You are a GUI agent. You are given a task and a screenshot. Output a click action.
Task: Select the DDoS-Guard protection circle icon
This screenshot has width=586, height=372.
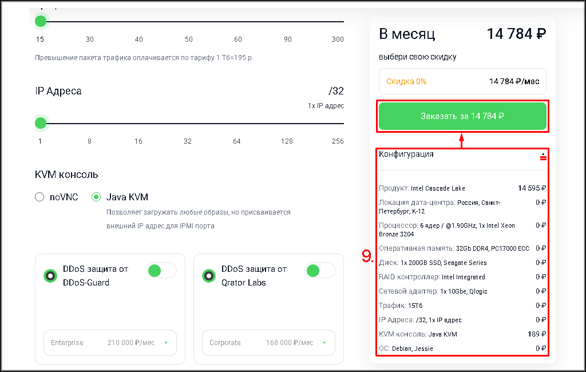[50, 276]
